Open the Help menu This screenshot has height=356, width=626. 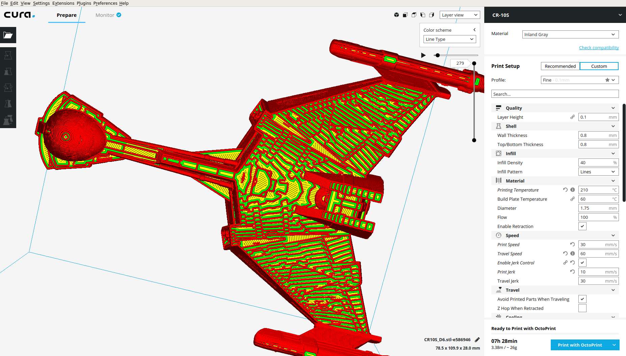pos(124,3)
